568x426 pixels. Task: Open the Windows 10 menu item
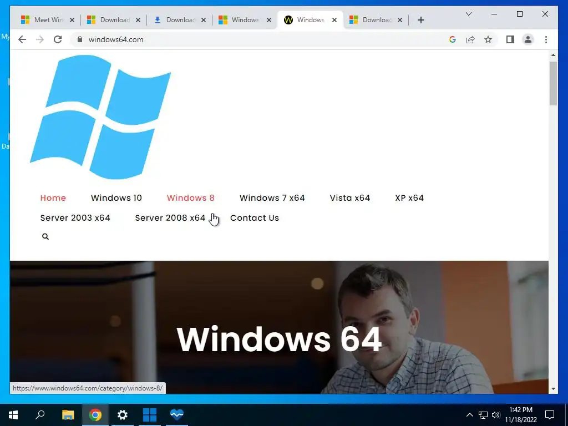(116, 198)
